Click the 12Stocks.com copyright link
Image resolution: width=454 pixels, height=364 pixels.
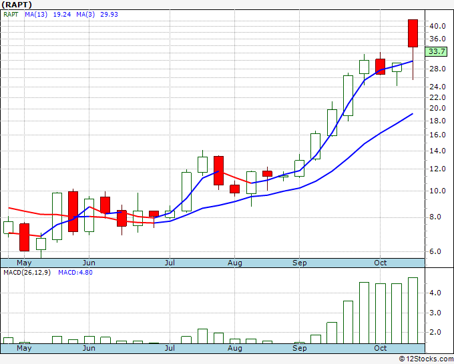click(426, 359)
